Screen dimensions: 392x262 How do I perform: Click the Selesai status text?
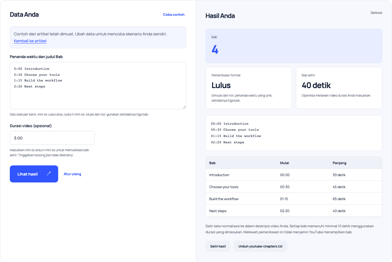click(x=376, y=13)
